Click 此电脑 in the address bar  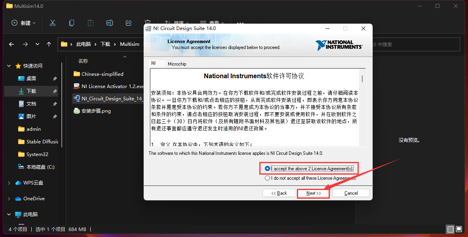point(83,44)
